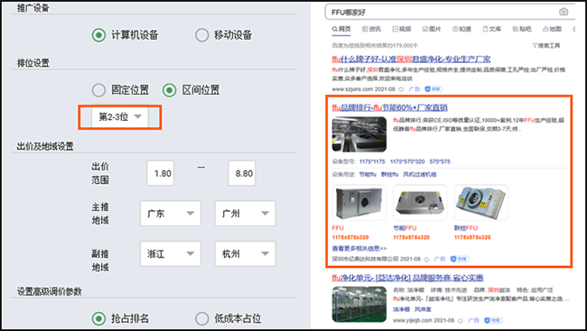Open the 杭州 city dropdown
Screen dimensions: 587x331
(x=245, y=253)
